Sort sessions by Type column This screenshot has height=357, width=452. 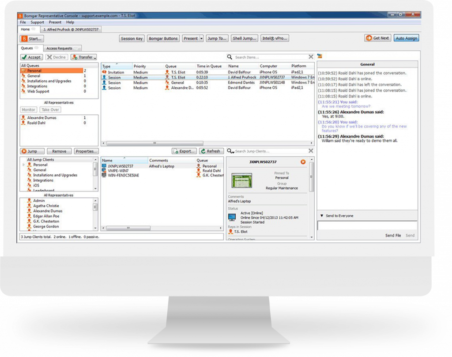117,66
